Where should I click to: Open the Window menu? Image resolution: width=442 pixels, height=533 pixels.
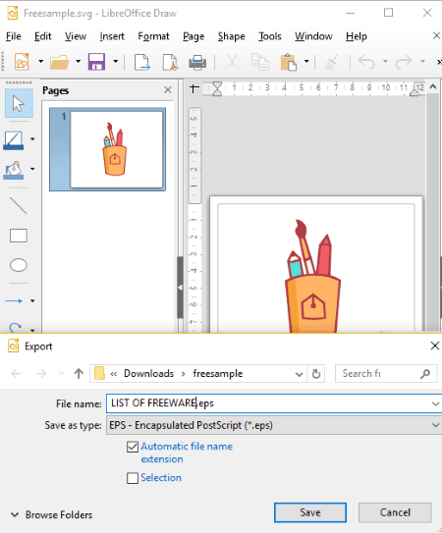point(313,36)
